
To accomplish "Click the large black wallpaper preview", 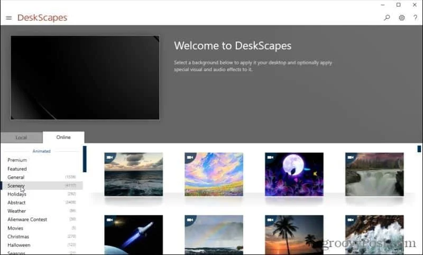I will point(85,77).
